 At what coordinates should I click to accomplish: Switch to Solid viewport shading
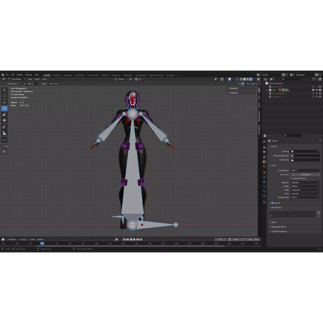245,79
